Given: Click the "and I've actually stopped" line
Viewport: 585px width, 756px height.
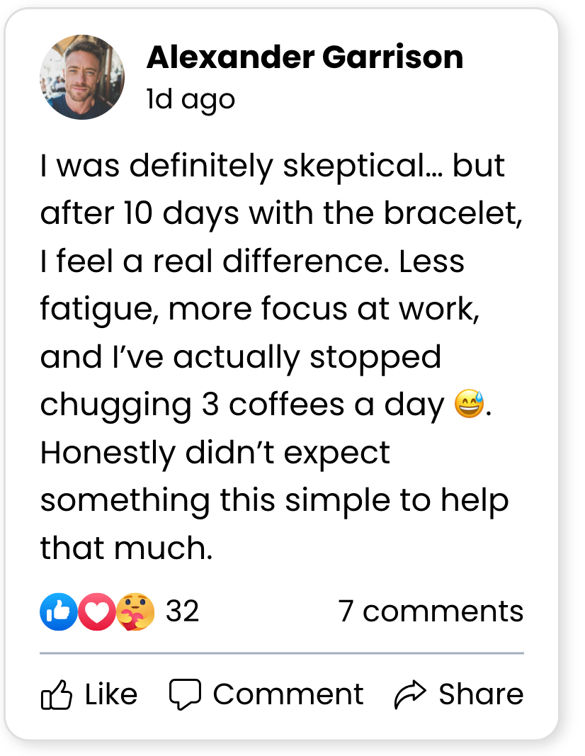Looking at the screenshot, I should (x=241, y=357).
